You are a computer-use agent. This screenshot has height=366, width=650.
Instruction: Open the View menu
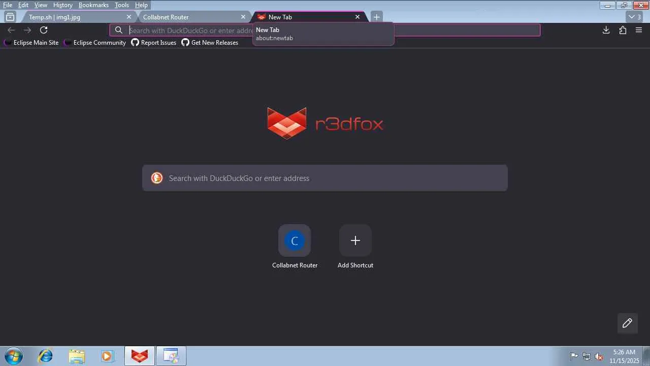click(x=41, y=5)
